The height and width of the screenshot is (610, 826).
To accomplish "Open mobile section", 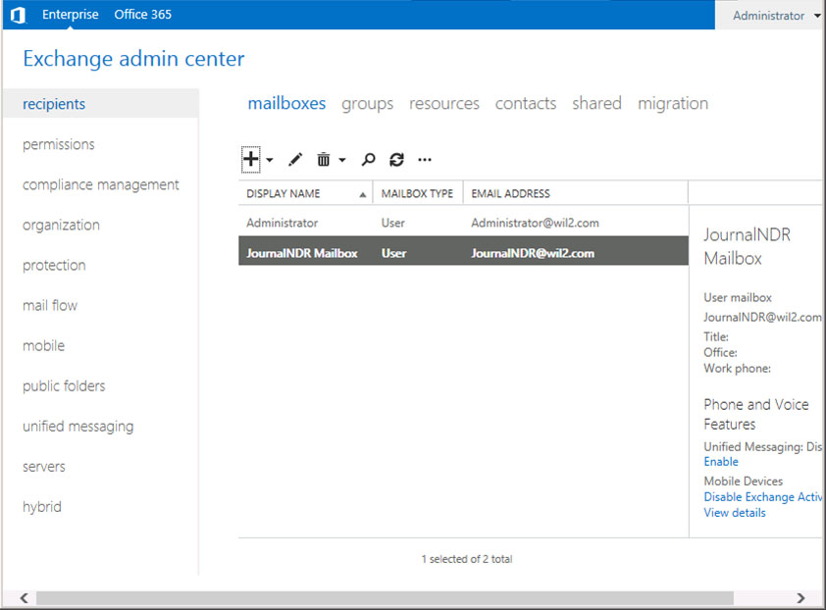I will (44, 345).
